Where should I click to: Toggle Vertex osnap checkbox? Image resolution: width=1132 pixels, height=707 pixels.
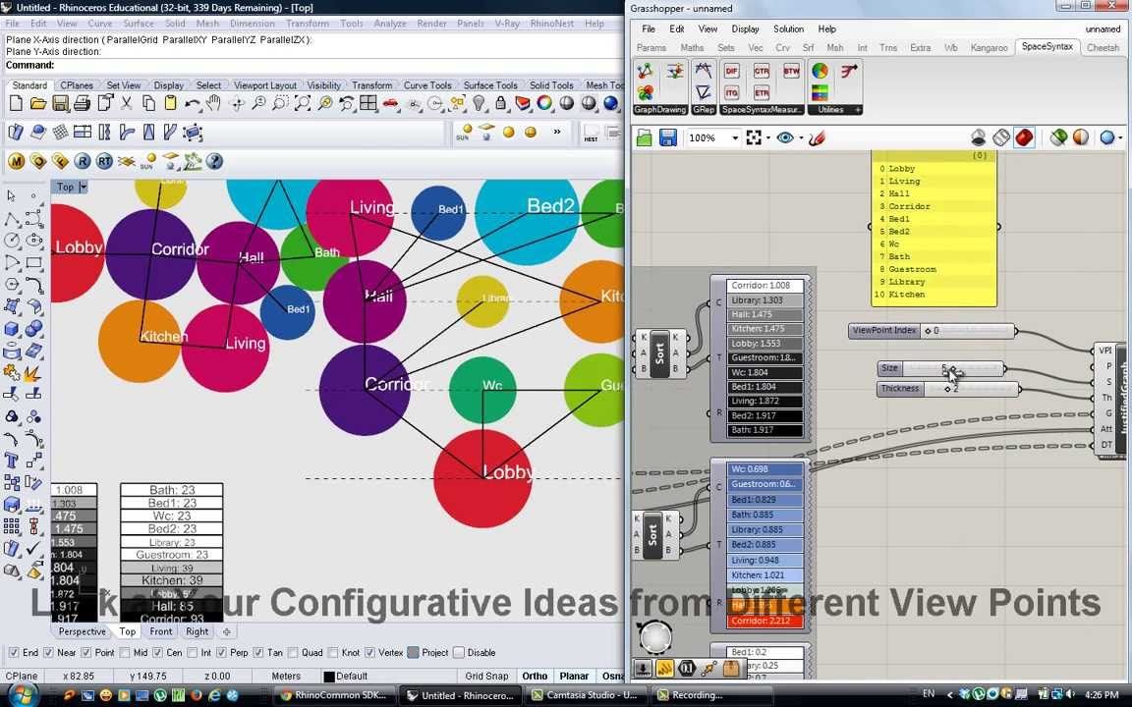(x=369, y=653)
